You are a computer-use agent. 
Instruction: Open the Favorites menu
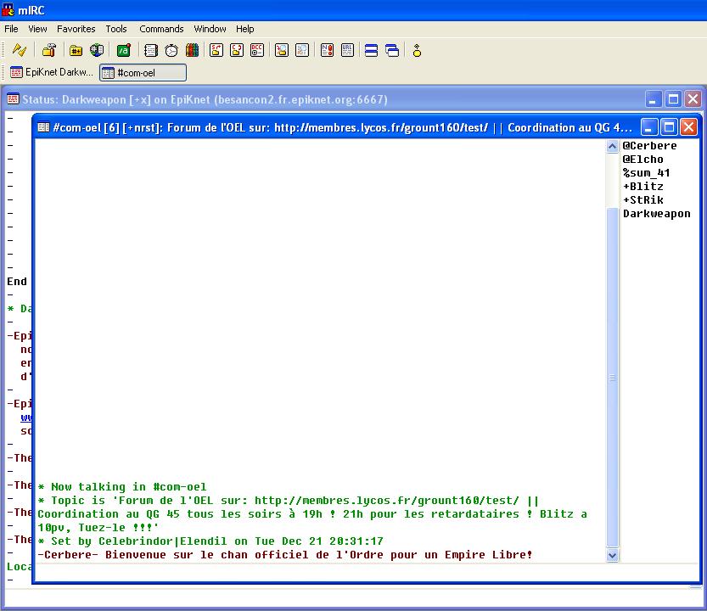click(x=76, y=29)
